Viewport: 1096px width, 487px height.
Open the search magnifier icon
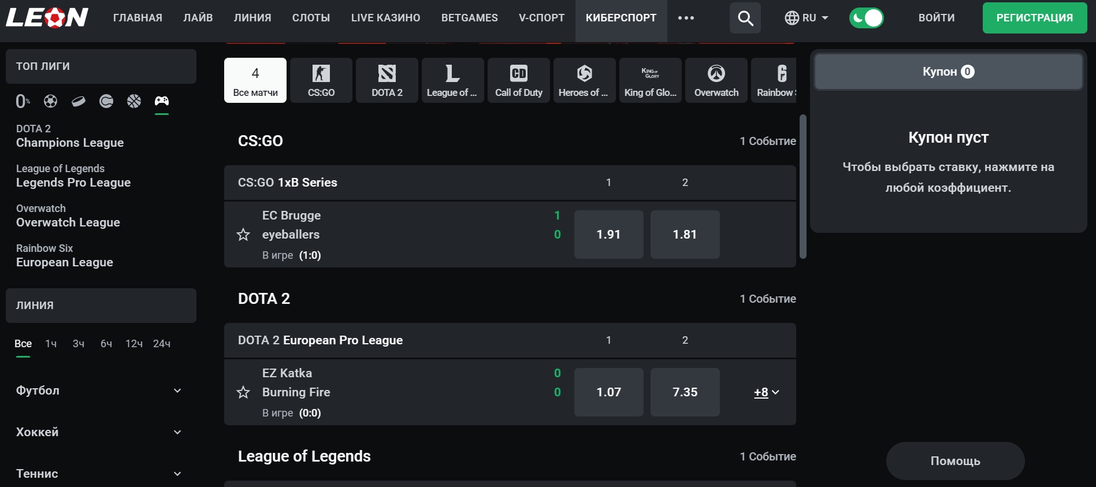(745, 18)
